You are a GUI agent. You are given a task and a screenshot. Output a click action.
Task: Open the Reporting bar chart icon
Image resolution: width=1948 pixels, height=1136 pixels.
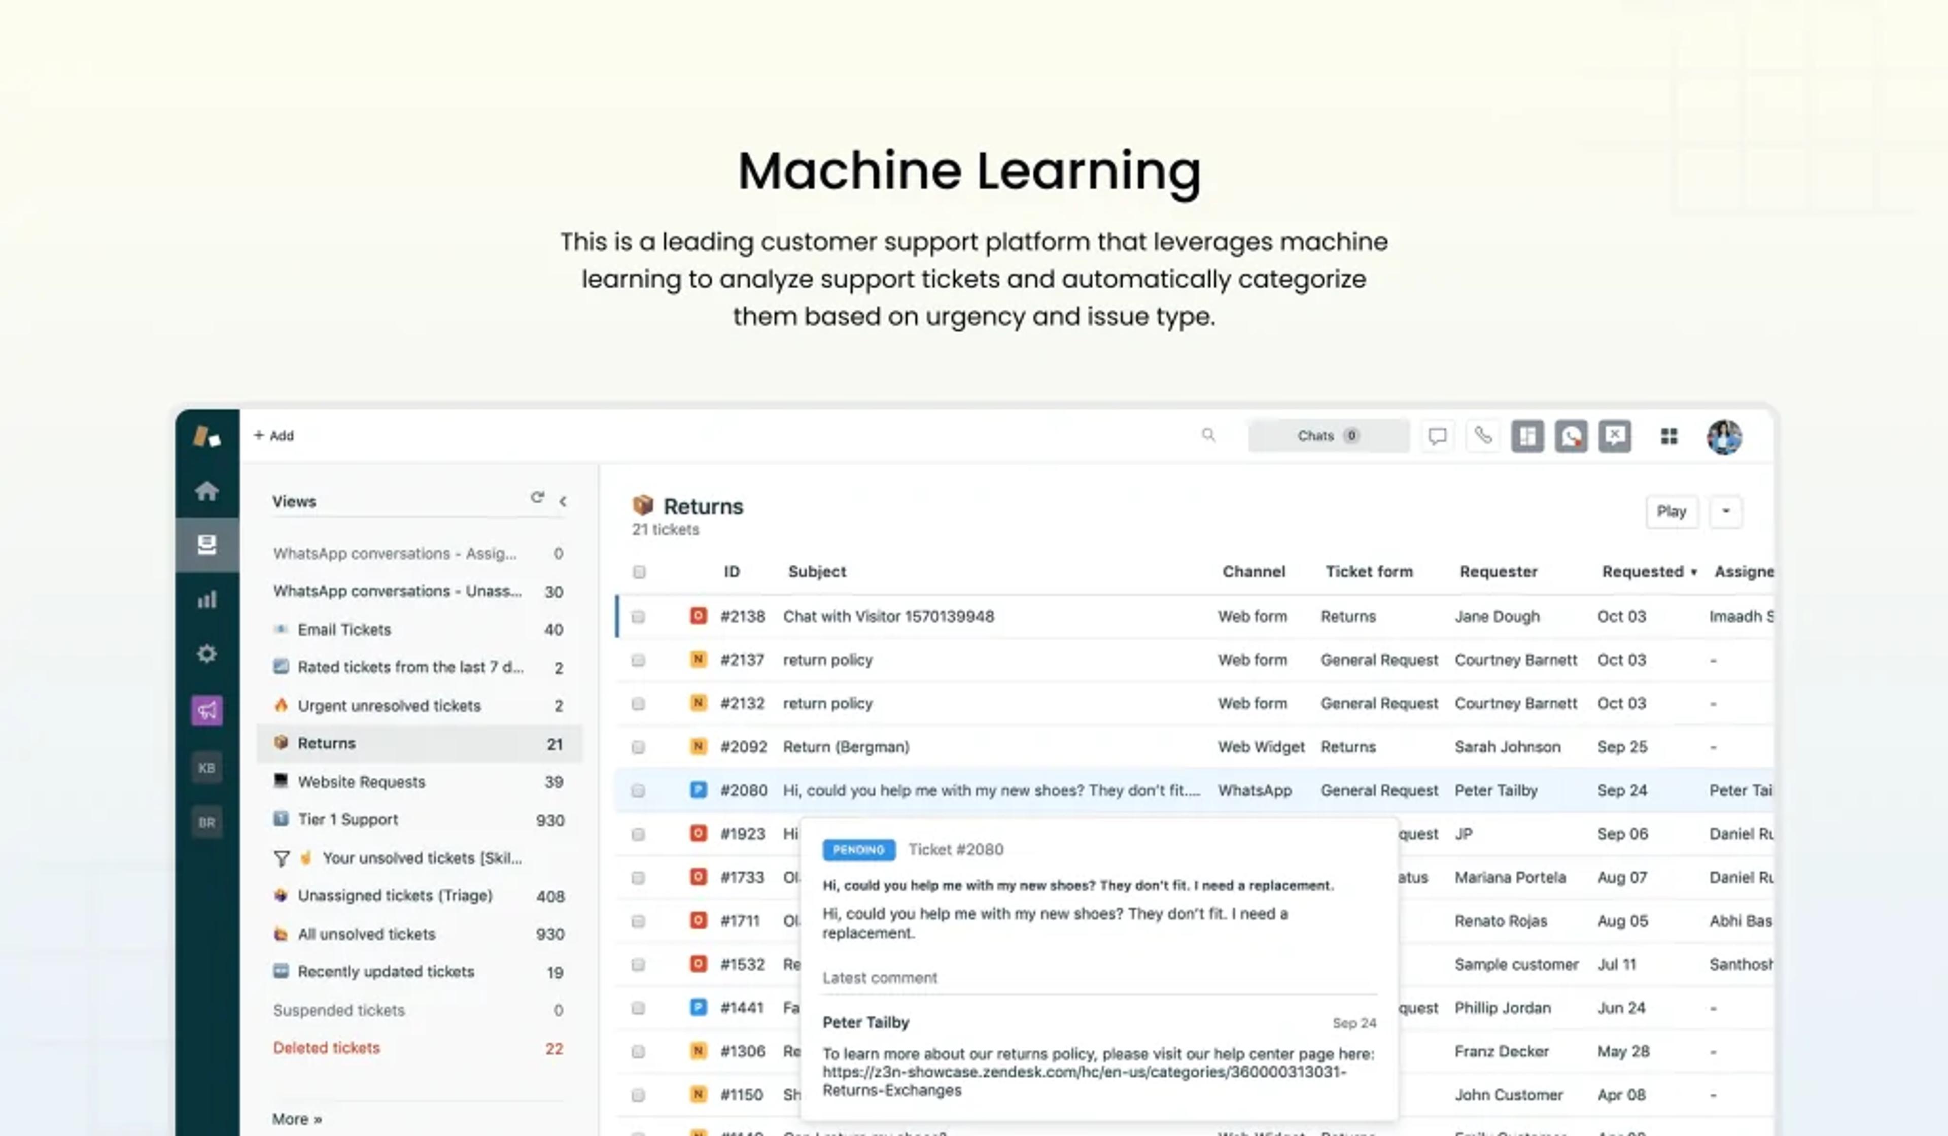coord(206,599)
